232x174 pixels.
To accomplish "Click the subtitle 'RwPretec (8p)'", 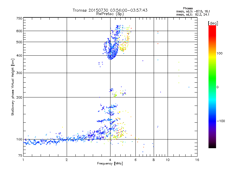I will 110,14.
